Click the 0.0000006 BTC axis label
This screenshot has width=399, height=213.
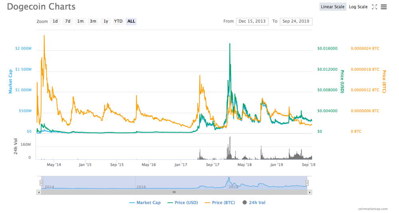[365, 111]
